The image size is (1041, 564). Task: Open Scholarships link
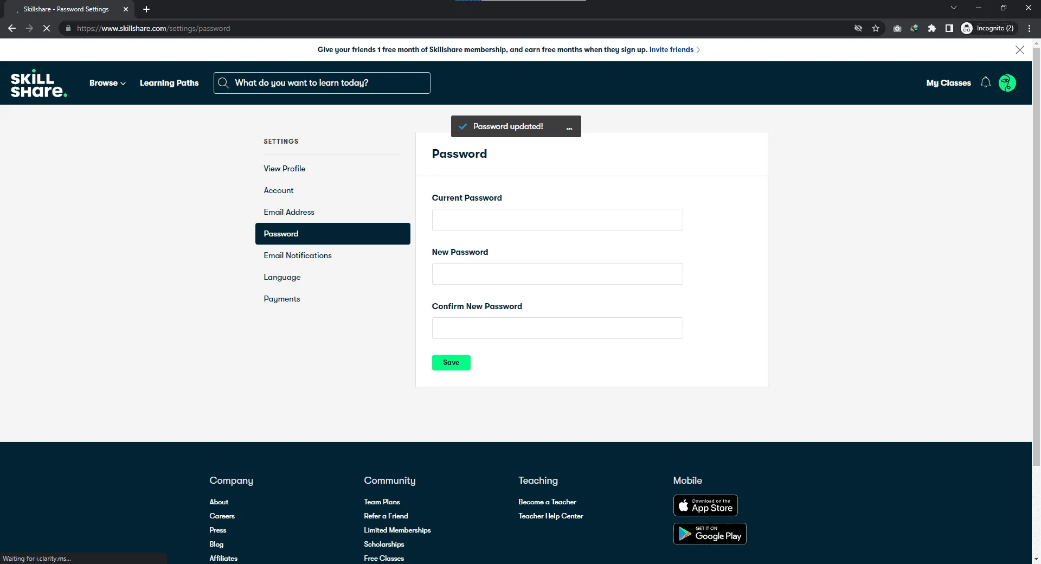coord(384,544)
